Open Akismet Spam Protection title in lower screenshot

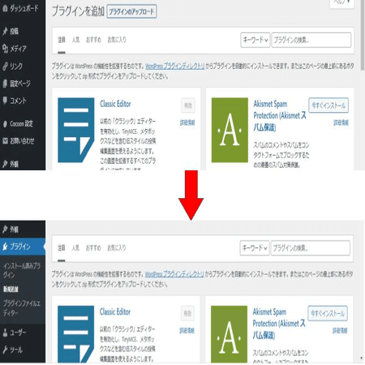[x=279, y=324]
